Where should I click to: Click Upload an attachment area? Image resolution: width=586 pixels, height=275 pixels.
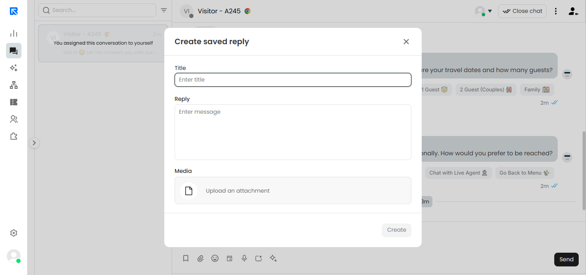[x=293, y=190]
